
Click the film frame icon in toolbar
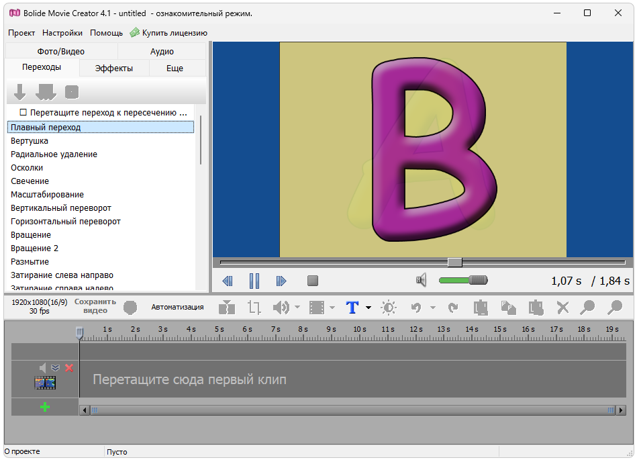317,308
